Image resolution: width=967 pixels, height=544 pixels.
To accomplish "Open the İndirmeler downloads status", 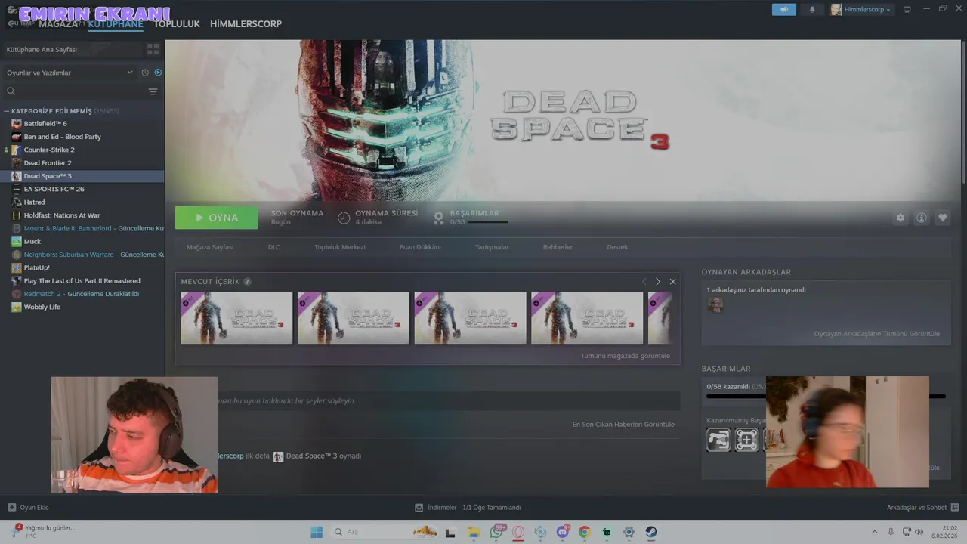I will pos(468,508).
